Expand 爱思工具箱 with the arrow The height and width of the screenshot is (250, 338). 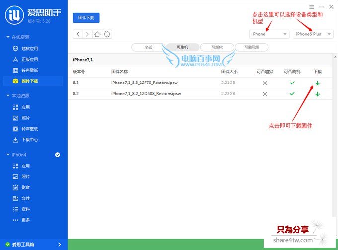(60, 244)
